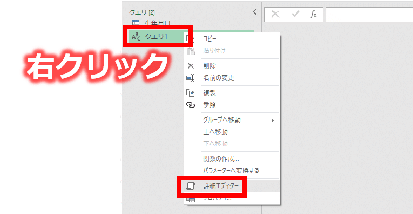Choose 下へ移動 from the context menu
Screen dimensions: 413x214
215,144
